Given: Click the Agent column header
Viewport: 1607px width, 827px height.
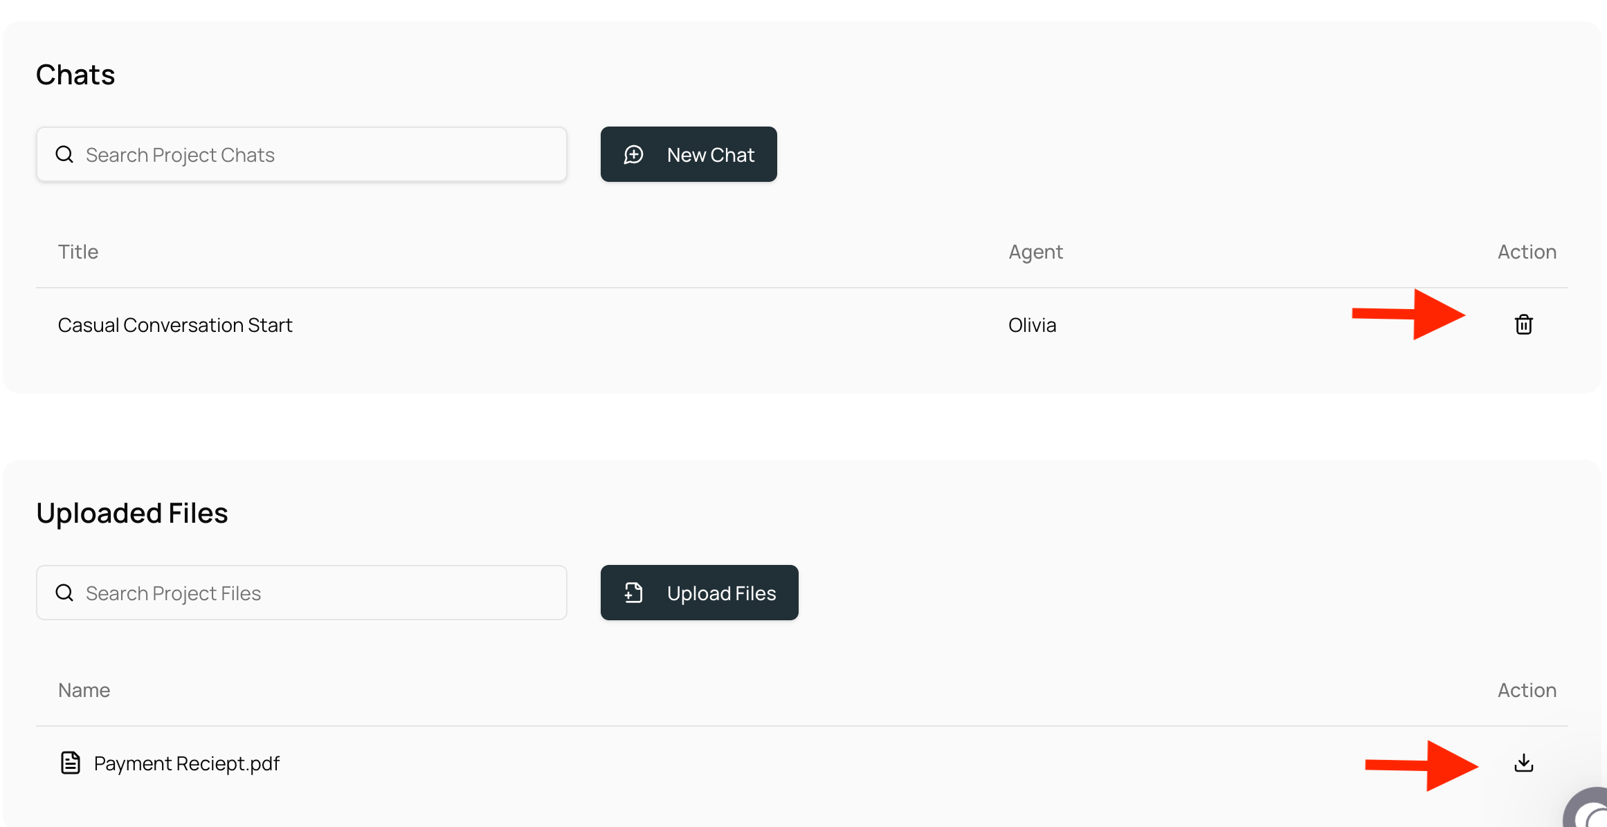Looking at the screenshot, I should point(1035,252).
